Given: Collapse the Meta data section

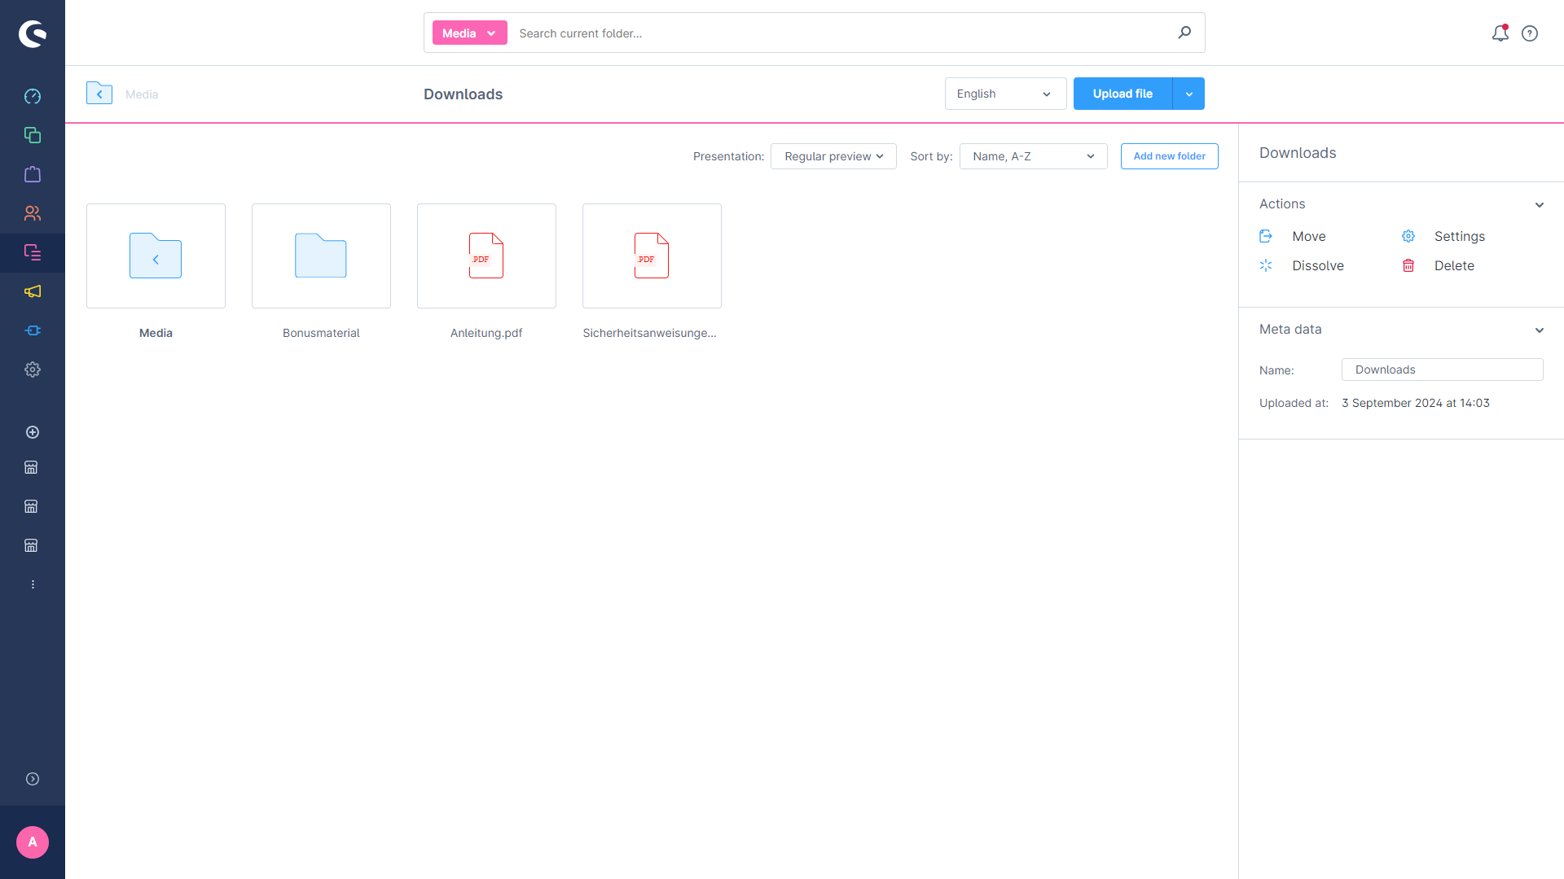Looking at the screenshot, I should [x=1540, y=330].
